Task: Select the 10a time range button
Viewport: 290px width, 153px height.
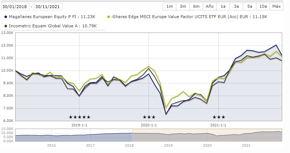Action: (x=263, y=6)
